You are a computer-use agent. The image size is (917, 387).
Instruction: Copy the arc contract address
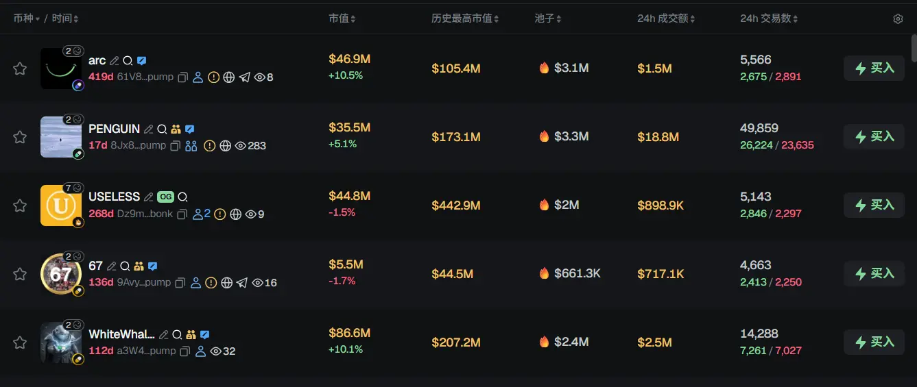pos(183,77)
